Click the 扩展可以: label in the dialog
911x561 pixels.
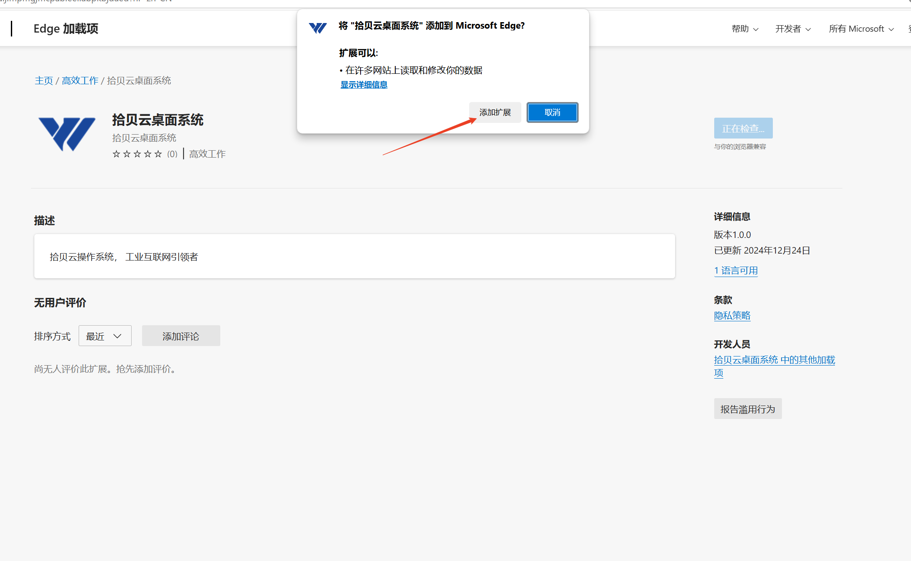358,53
